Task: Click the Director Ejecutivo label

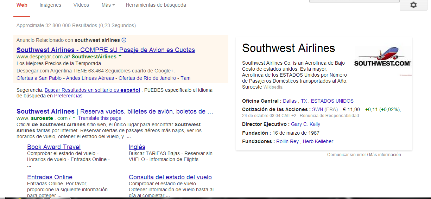Action: 266,124
